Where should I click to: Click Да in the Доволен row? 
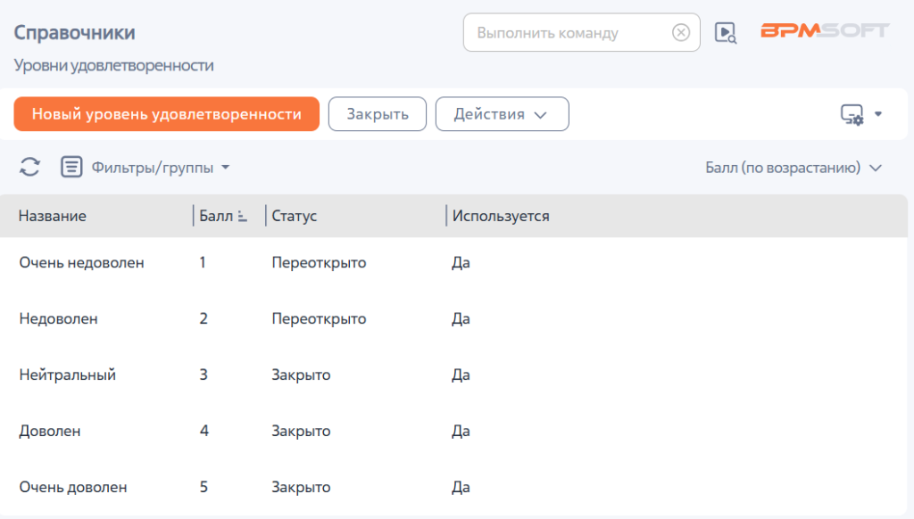coord(461,431)
